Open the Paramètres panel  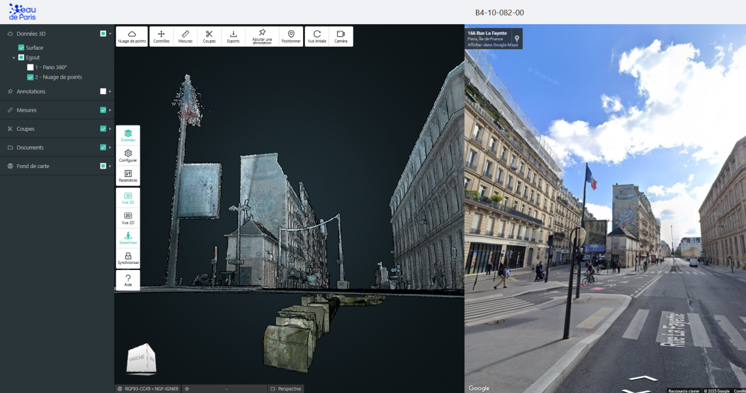pyautogui.click(x=128, y=176)
